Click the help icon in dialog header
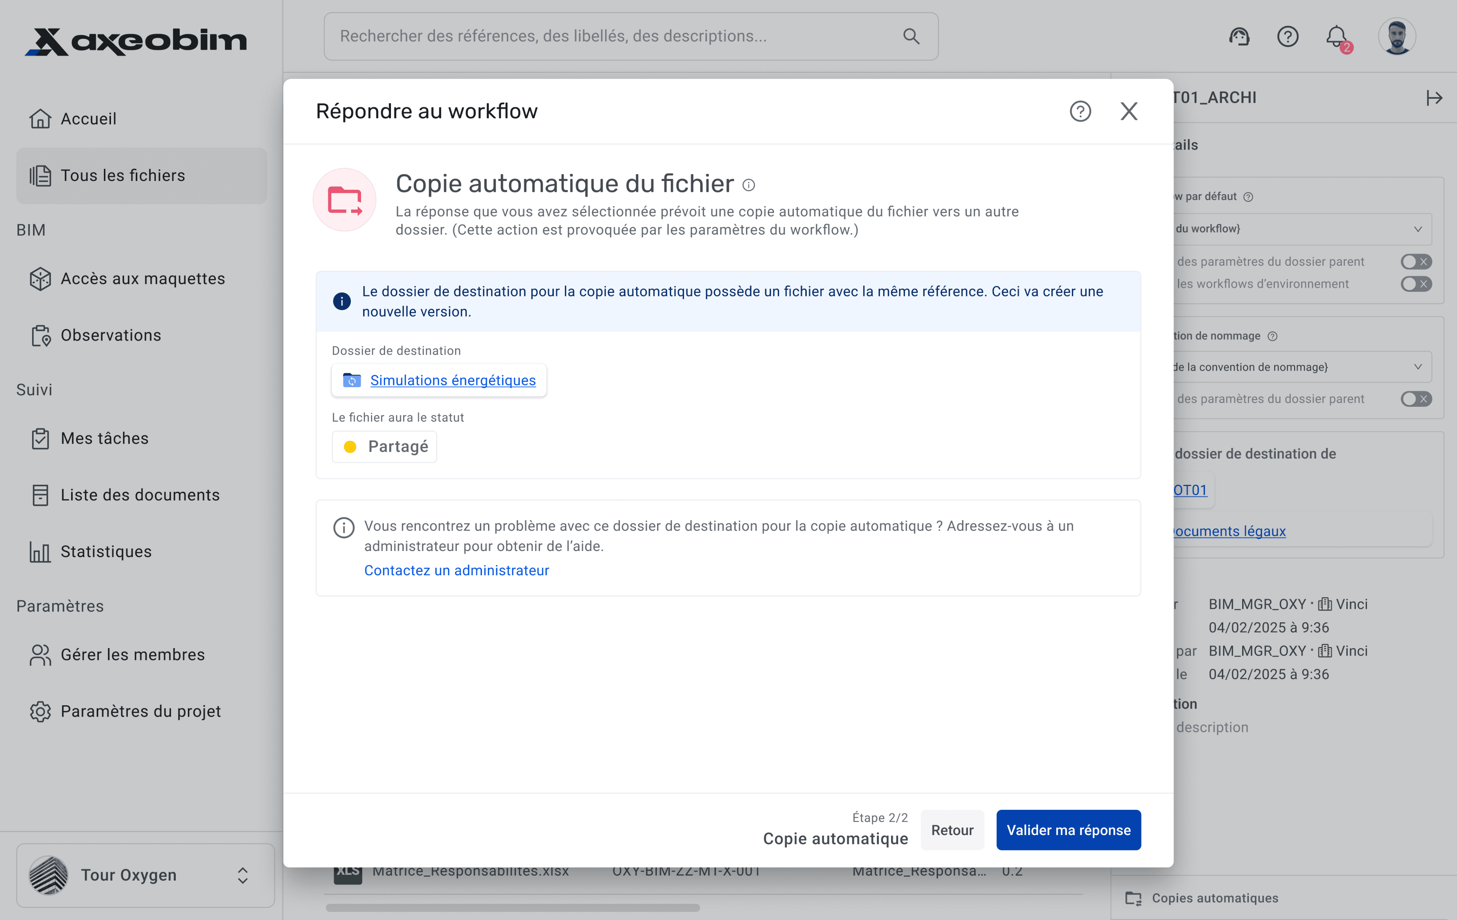Viewport: 1457px width, 920px height. (x=1080, y=111)
